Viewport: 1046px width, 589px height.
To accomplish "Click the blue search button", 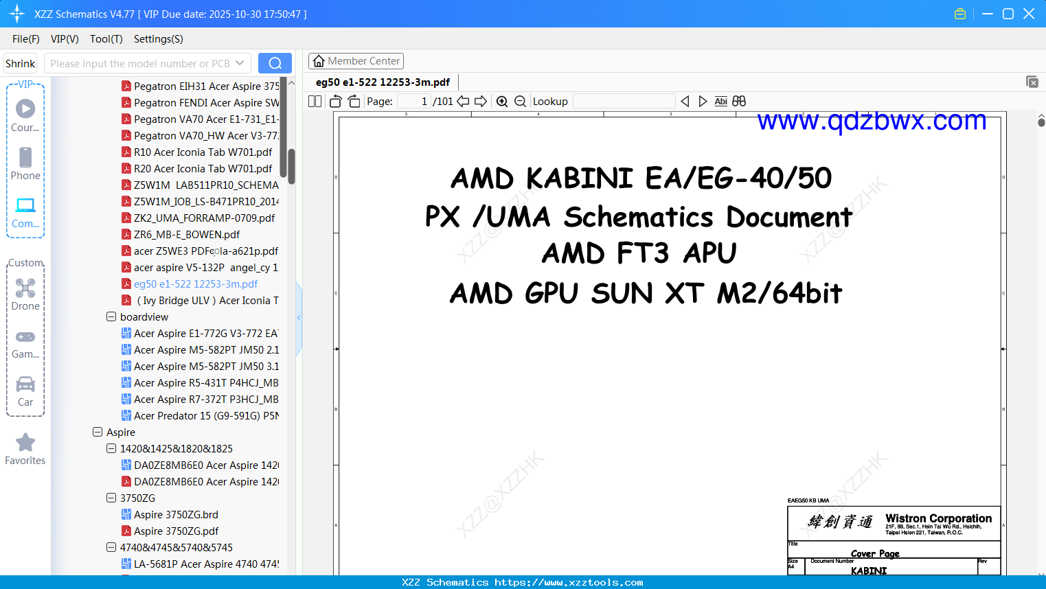I will pyautogui.click(x=275, y=63).
